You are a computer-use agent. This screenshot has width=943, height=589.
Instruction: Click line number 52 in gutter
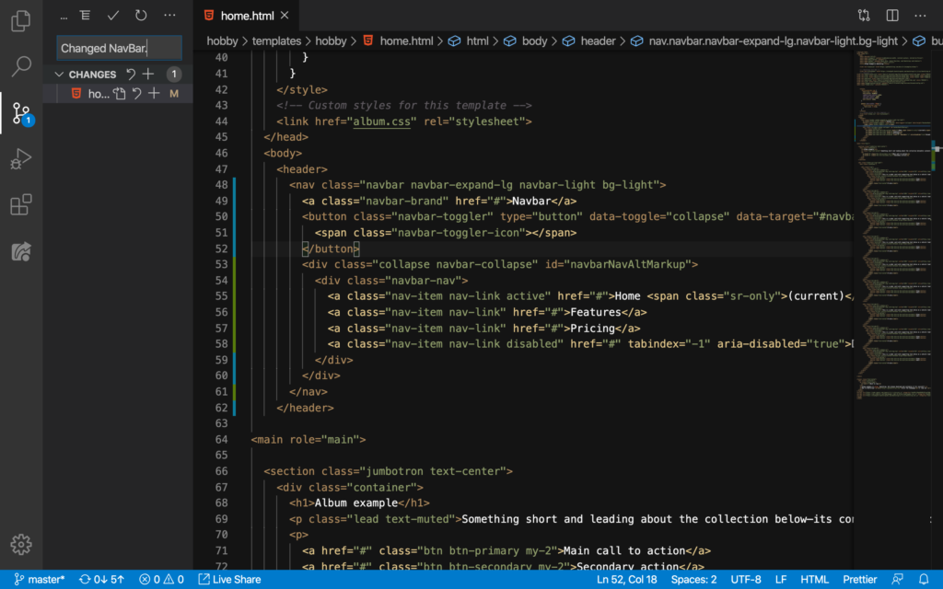tap(221, 248)
